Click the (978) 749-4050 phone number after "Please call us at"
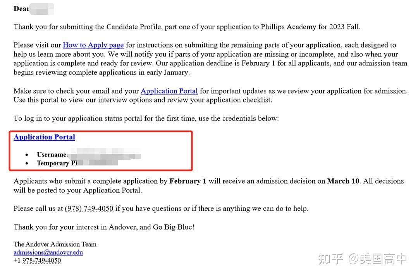 (x=89, y=208)
